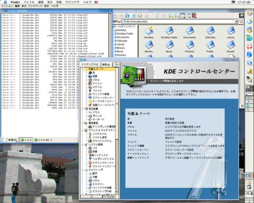Viewport: 254px width, 203px height.
Task: Open the 色 settings module in the tree
Action: pos(92,73)
